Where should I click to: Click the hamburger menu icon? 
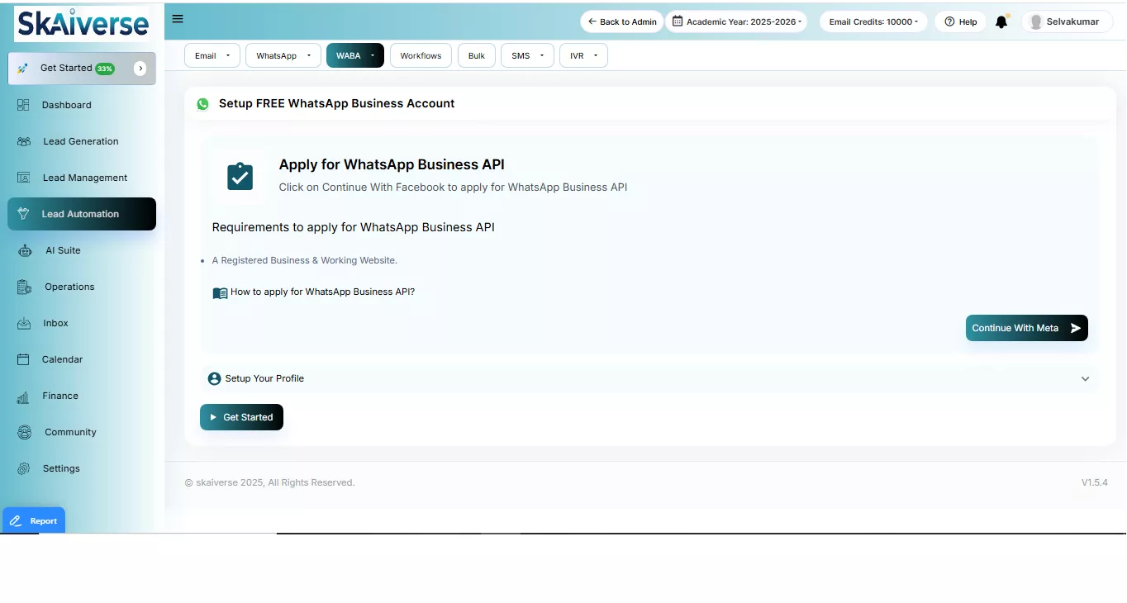coord(178,19)
